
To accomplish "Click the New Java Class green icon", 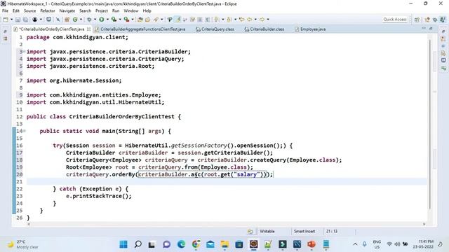I will click(75, 20).
